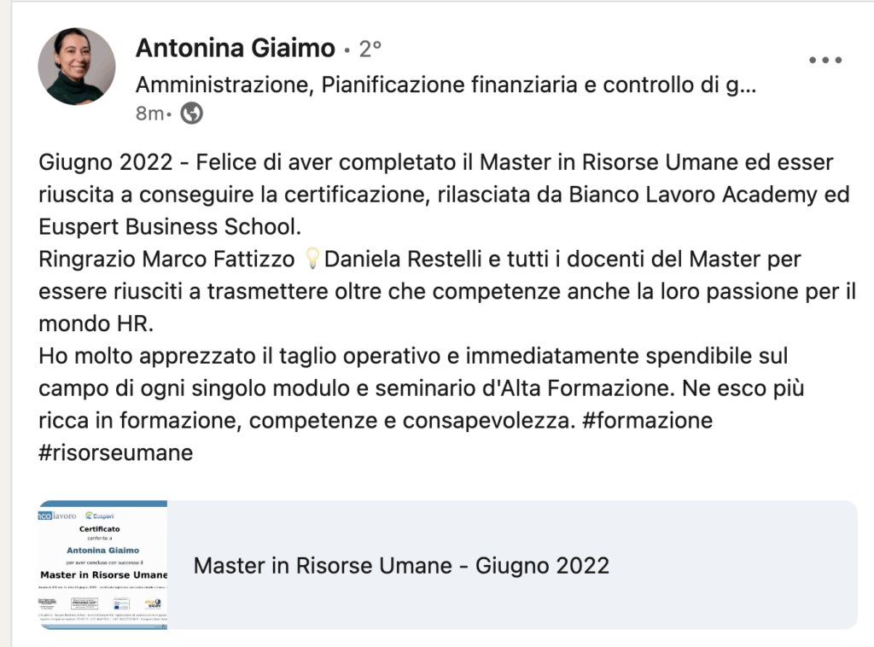Screen dimensions: 874x647
Task: Click the #risorseumane hashtag
Action: (116, 452)
